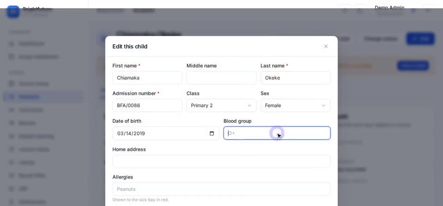Click the 'Allergies' label

pyautogui.click(x=123, y=177)
